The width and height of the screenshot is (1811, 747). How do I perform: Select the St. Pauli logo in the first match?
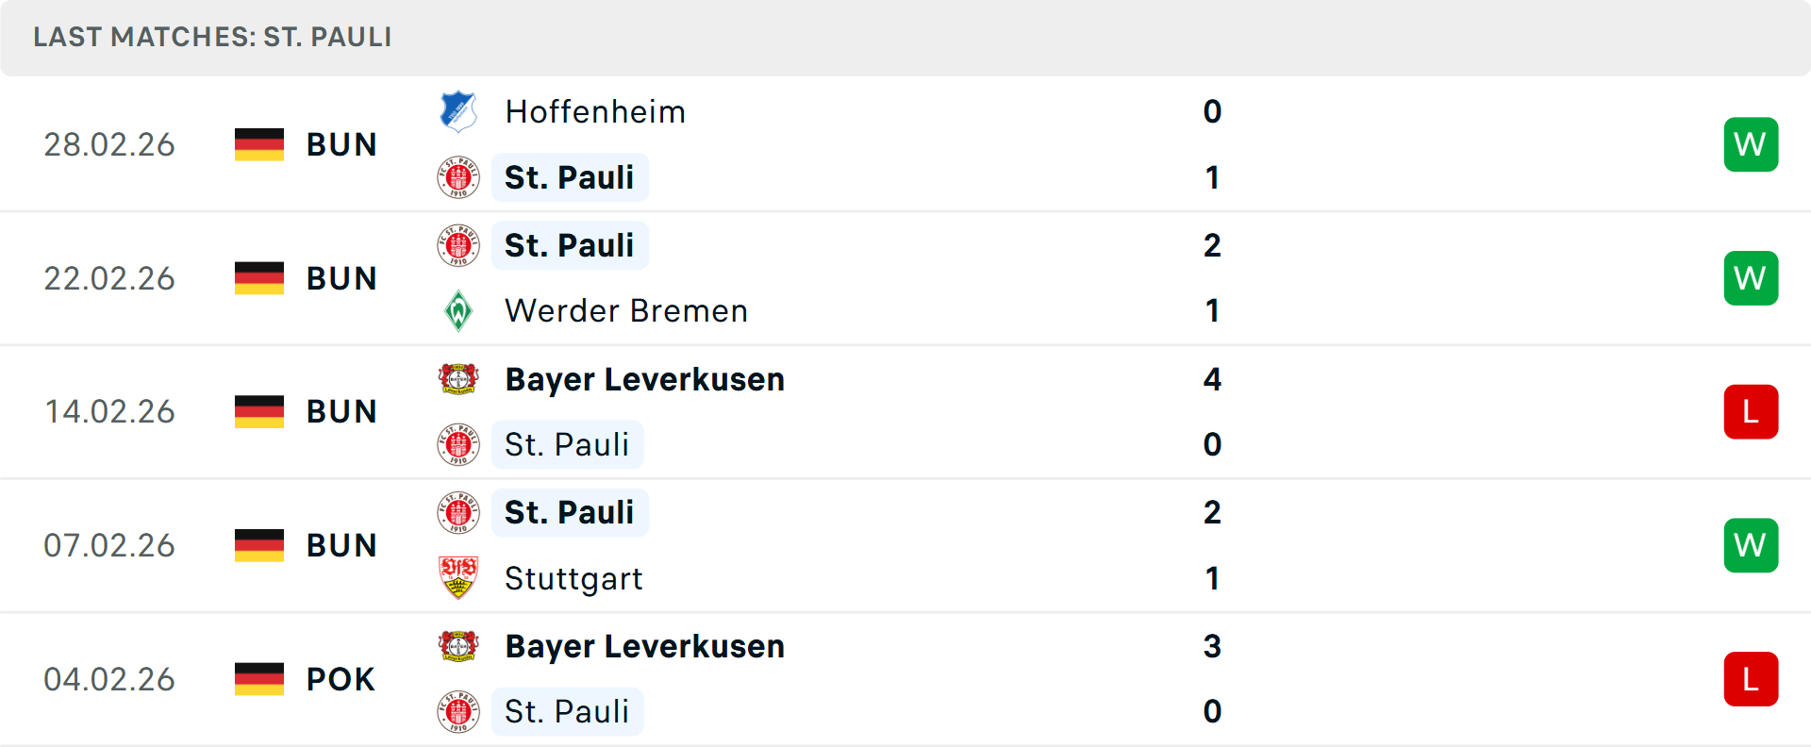point(459,177)
